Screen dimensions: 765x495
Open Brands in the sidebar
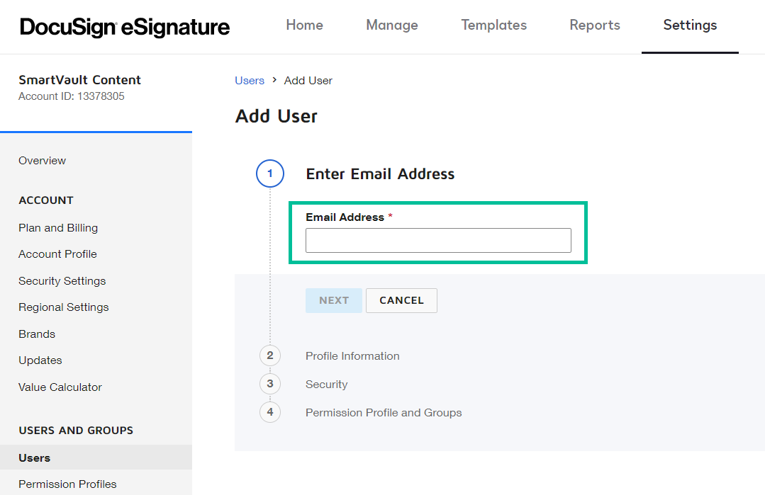(x=37, y=334)
